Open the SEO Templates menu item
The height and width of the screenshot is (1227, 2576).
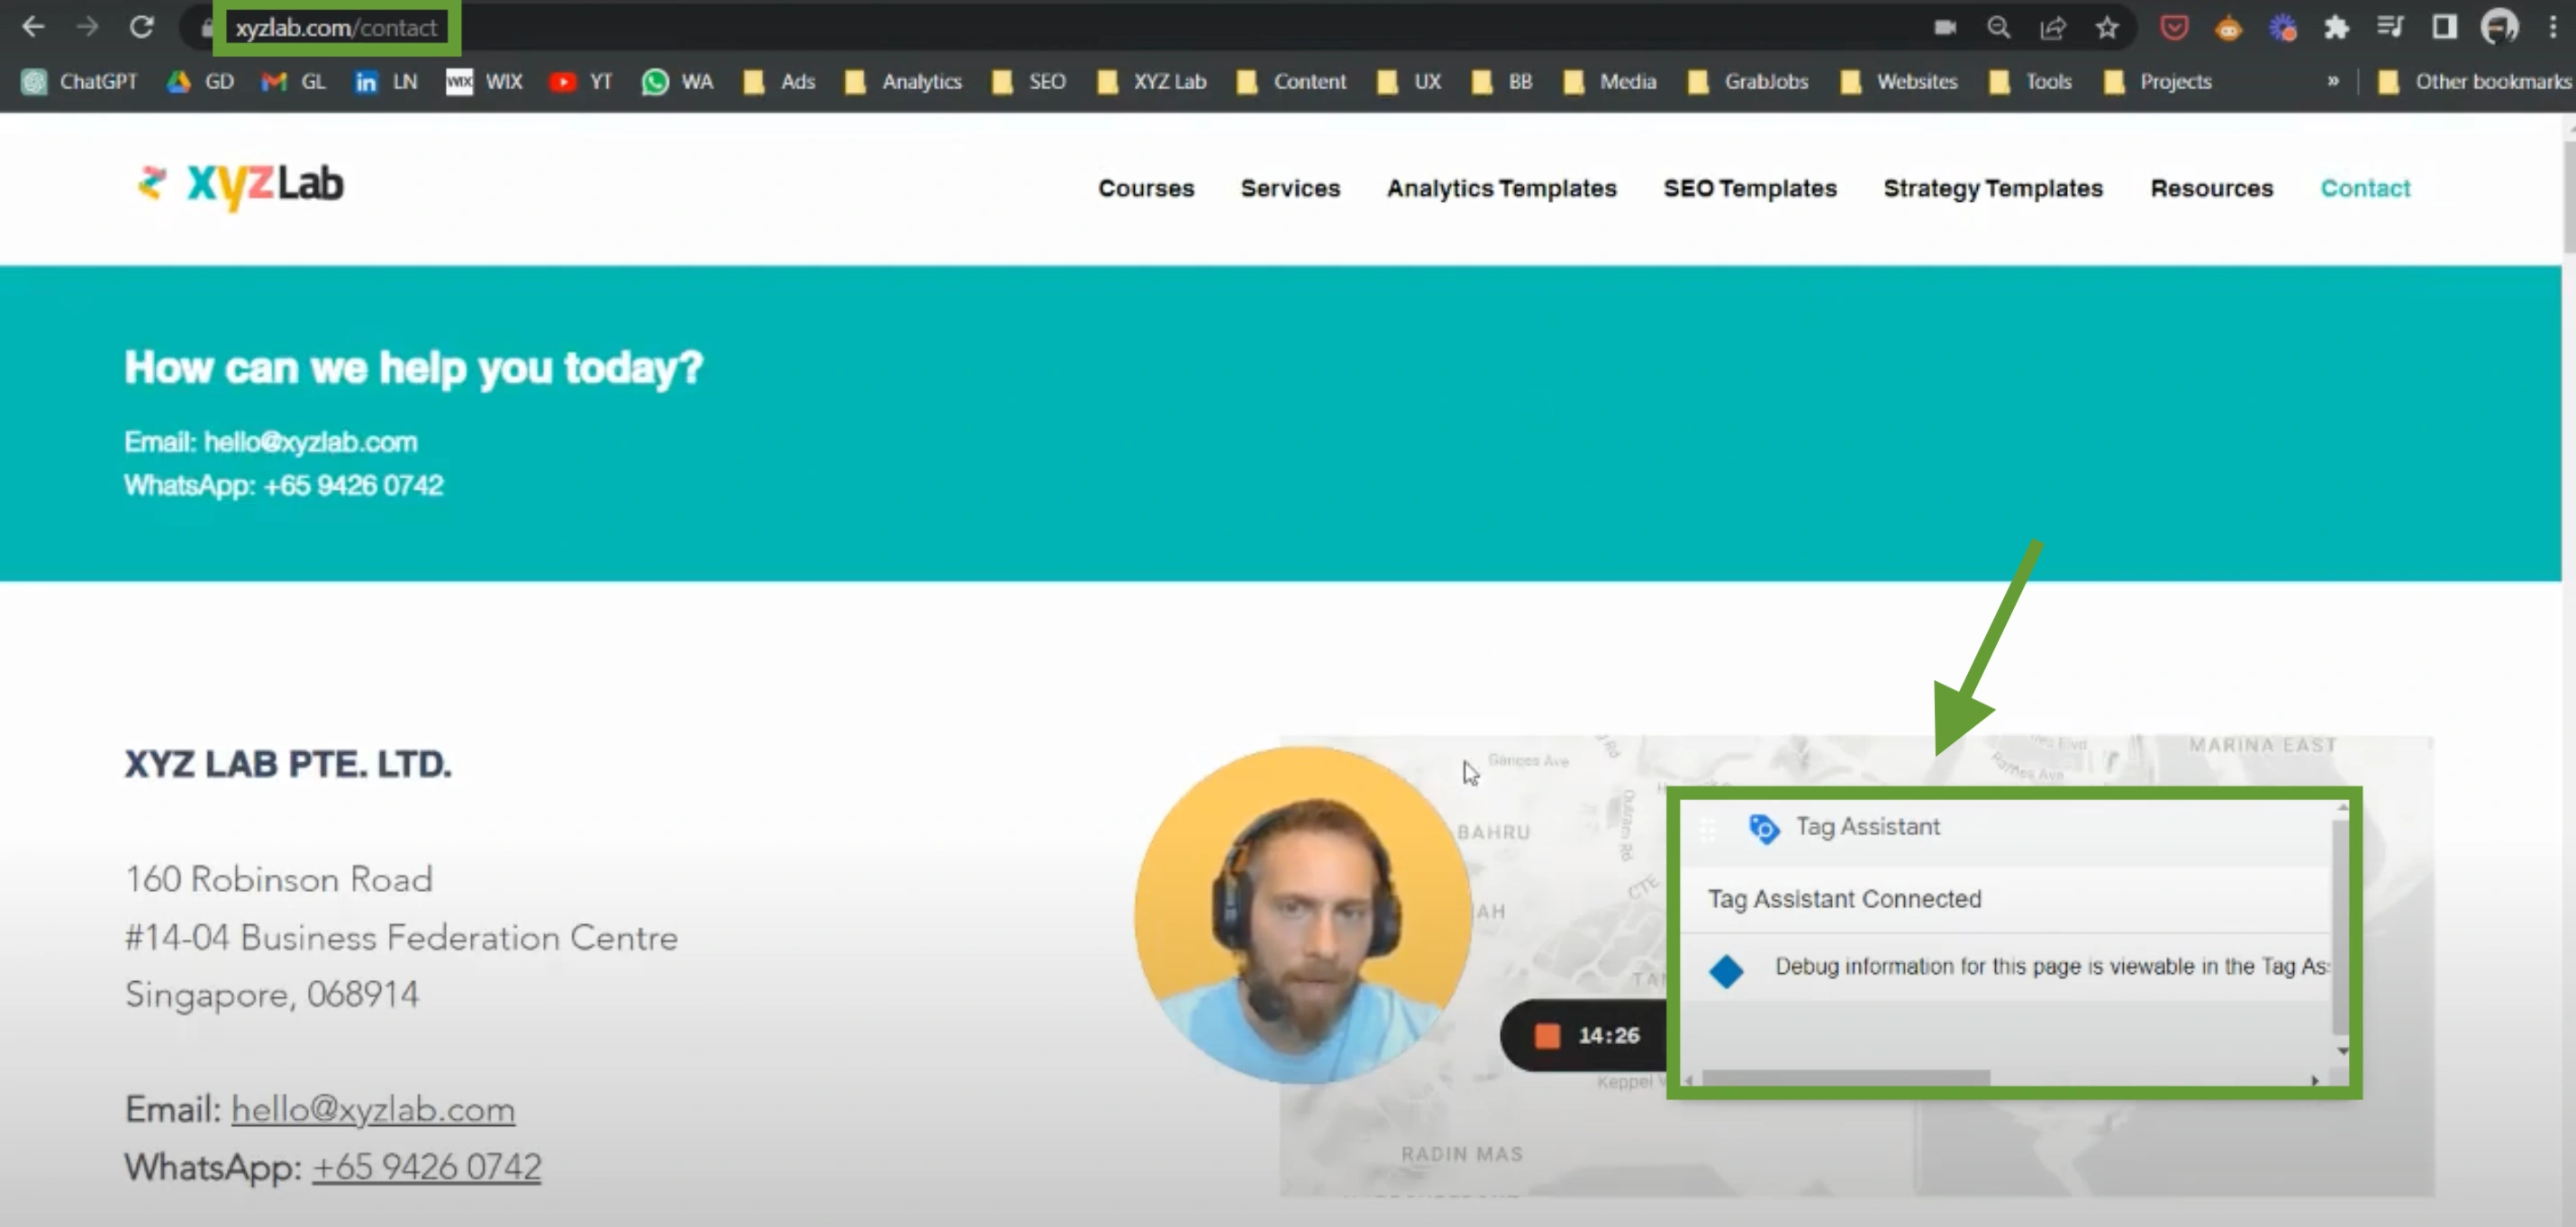(1750, 188)
